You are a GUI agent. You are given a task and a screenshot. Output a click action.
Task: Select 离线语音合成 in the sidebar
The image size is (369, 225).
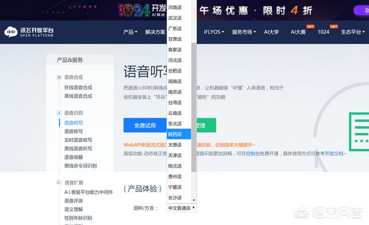tap(78, 96)
